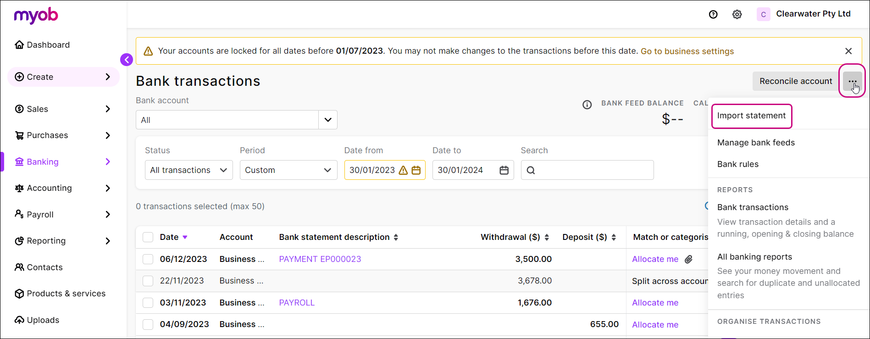The height and width of the screenshot is (339, 870).
Task: Click the Date to 30/01/2024 field
Action: (x=473, y=170)
